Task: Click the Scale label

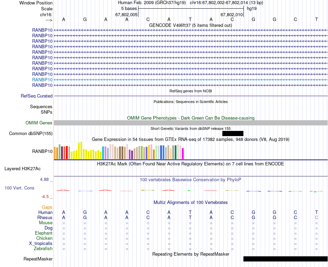Action: coord(47,9)
